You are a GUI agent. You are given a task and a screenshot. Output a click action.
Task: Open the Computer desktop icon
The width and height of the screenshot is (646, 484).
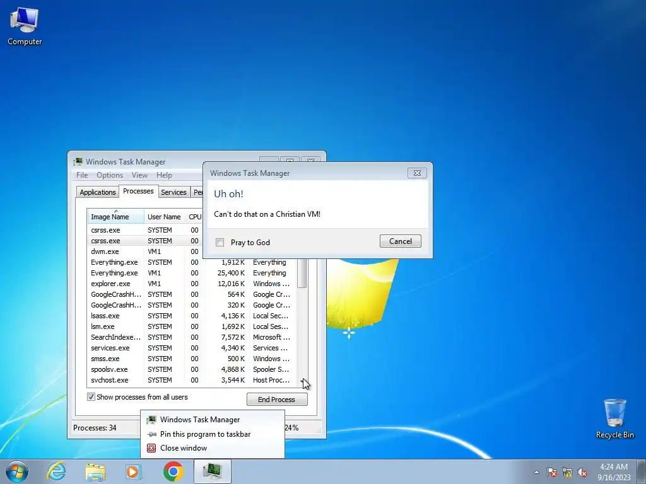(x=25, y=26)
